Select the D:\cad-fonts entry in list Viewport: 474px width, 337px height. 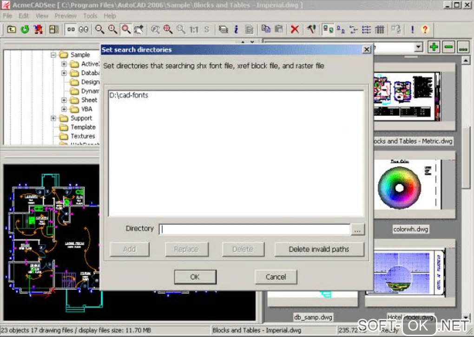tap(129, 95)
